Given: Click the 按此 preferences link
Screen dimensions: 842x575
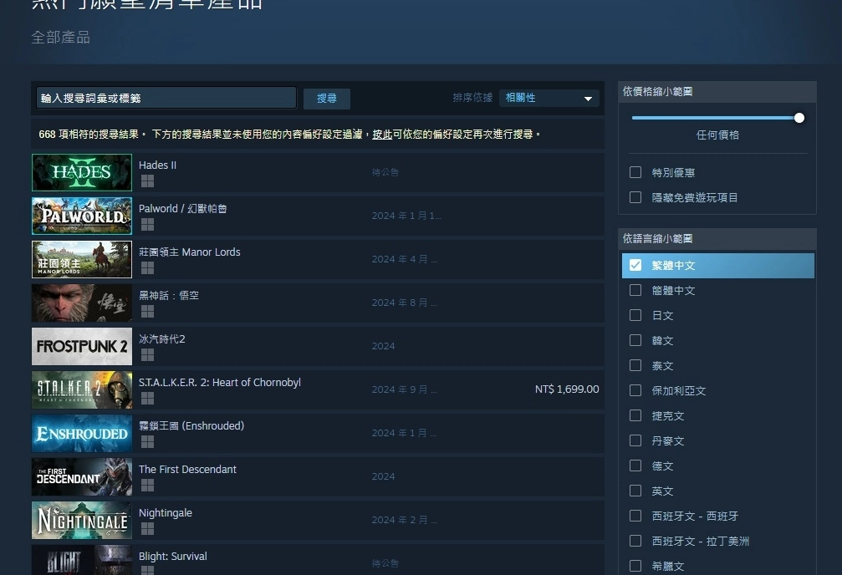Looking at the screenshot, I should tap(382, 135).
